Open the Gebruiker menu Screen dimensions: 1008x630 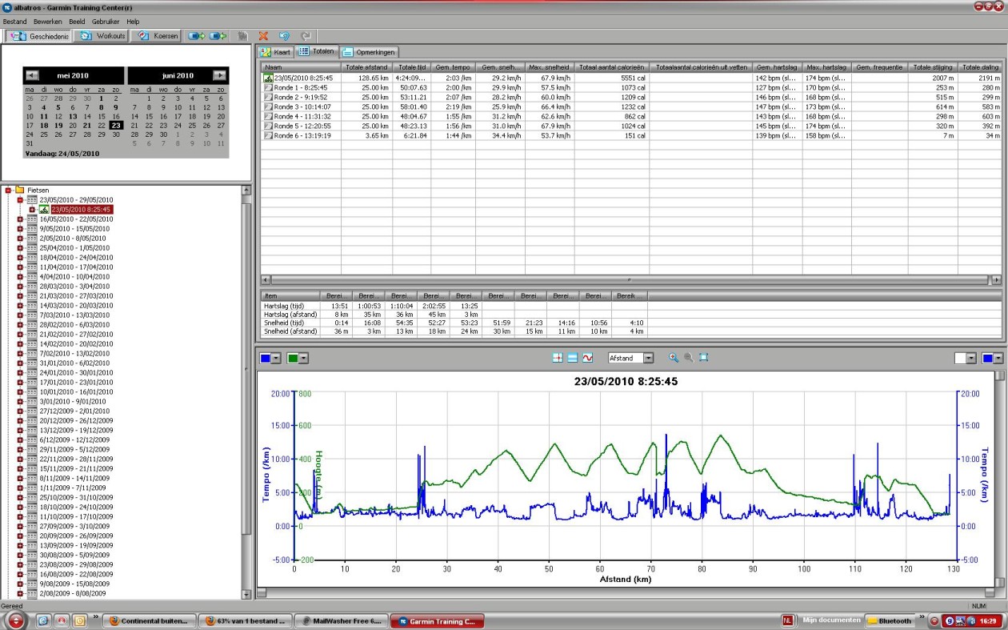106,22
